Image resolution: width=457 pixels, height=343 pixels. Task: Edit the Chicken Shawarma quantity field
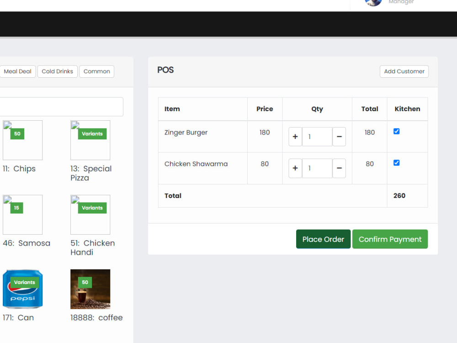(x=317, y=168)
